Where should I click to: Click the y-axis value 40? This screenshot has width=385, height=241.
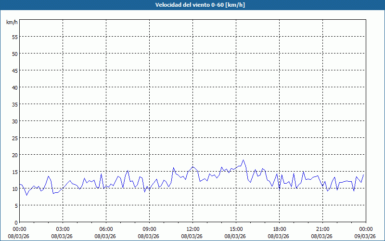(x=14, y=87)
